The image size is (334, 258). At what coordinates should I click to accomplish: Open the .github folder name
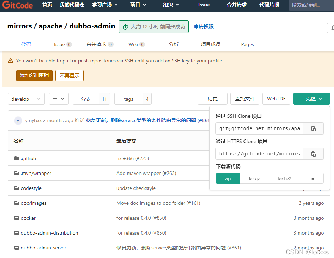pyautogui.click(x=28, y=158)
